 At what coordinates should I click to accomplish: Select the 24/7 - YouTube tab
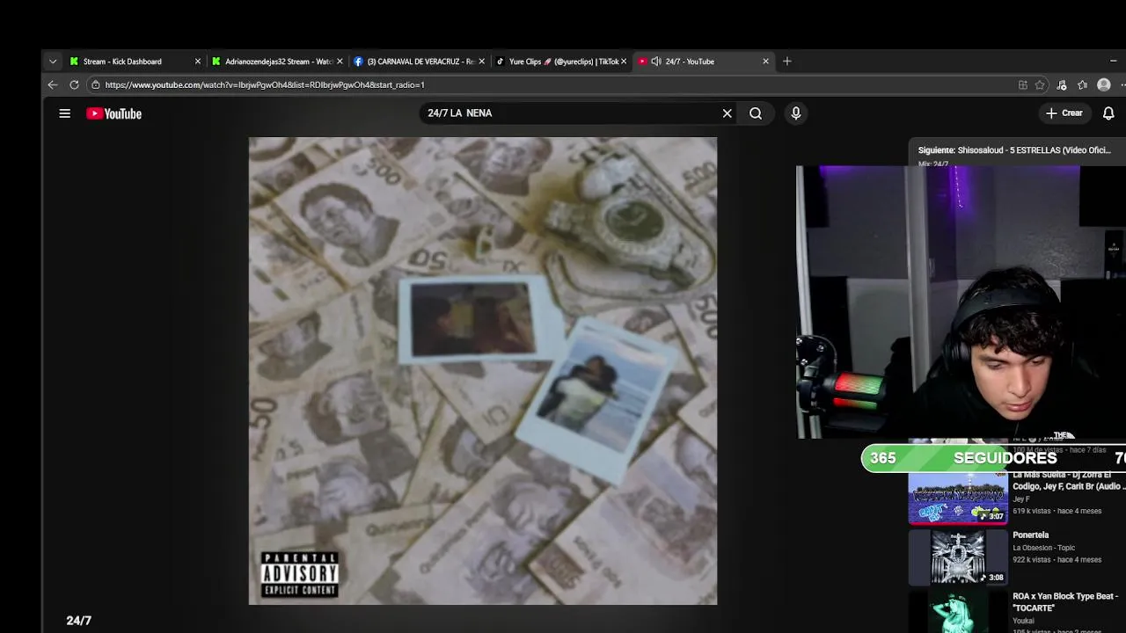pos(704,62)
